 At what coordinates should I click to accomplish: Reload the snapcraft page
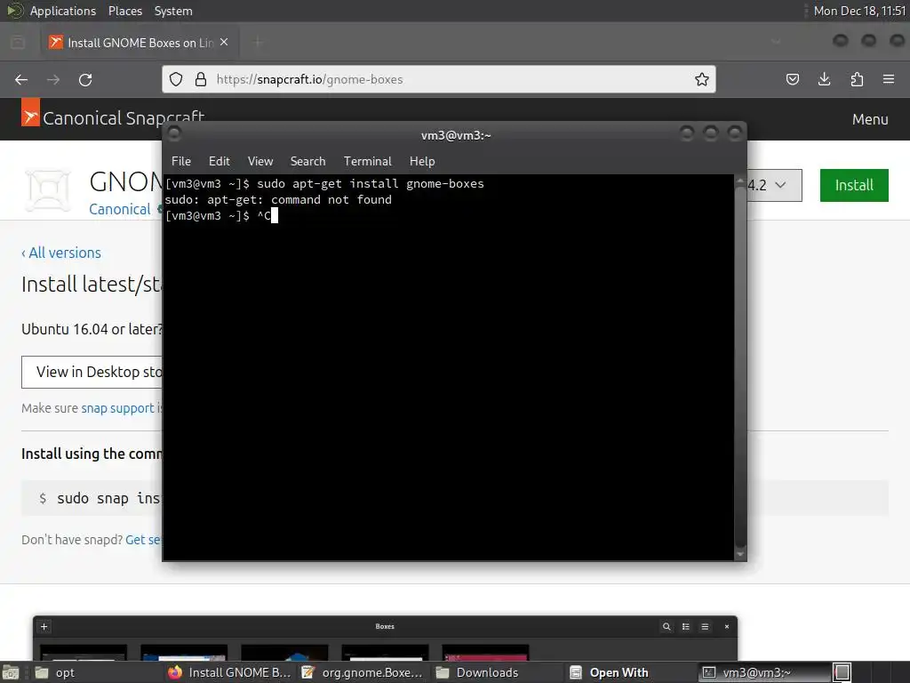pyautogui.click(x=85, y=79)
